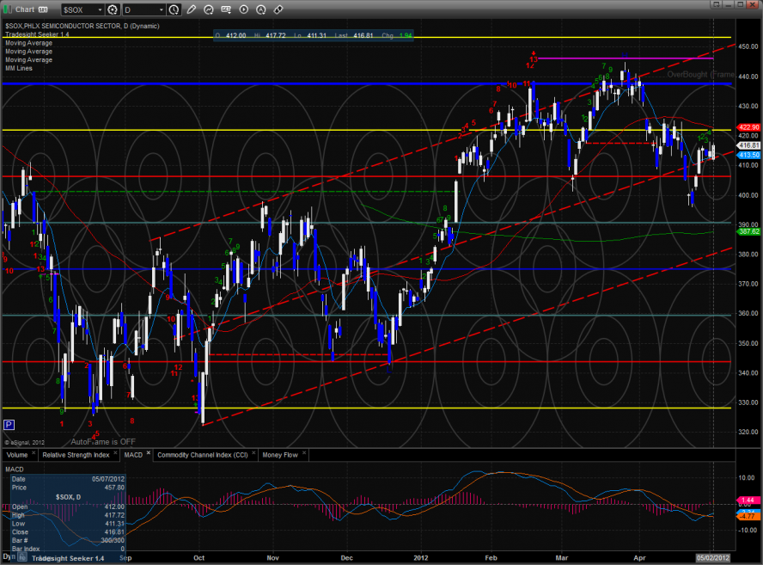Open the D interval dropdown
Image resolution: width=763 pixels, height=565 pixels.
coord(143,9)
